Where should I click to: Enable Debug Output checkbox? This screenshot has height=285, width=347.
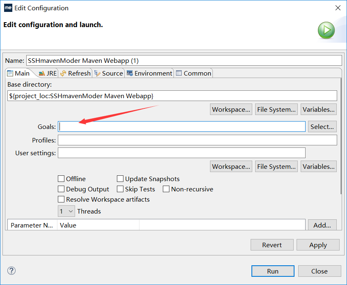[61, 189]
